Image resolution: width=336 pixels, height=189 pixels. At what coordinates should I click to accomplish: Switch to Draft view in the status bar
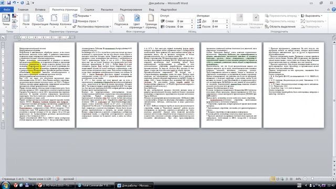point(291,178)
